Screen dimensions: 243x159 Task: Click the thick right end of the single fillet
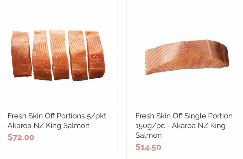[219, 54]
